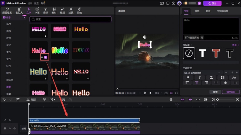This screenshot has width=241, height=135.
Task: Expand the 16:9 aspect ratio dropdown
Action: coord(158,93)
